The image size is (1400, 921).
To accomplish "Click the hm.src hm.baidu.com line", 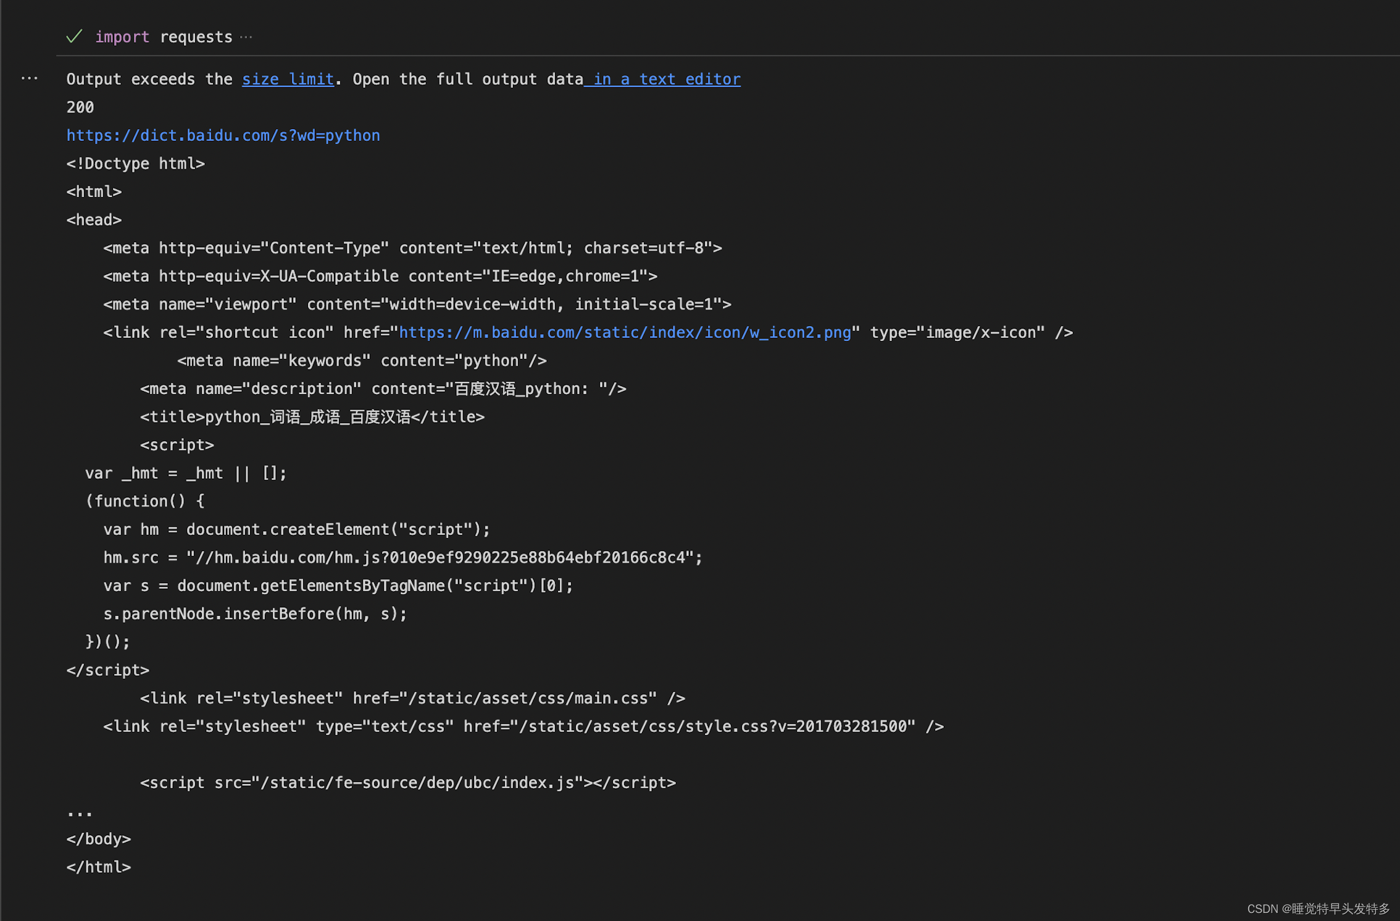I will [403, 558].
